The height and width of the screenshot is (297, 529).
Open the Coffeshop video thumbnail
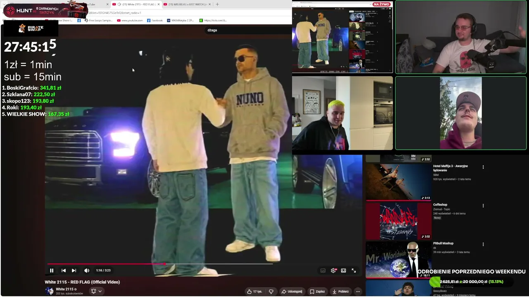click(398, 221)
